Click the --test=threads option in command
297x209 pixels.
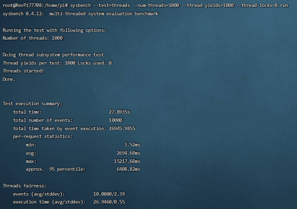tap(113, 6)
